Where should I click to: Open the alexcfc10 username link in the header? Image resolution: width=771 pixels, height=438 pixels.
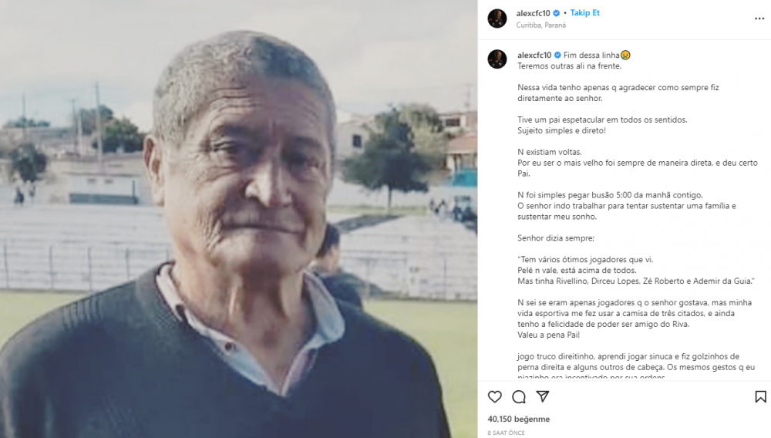[533, 13]
